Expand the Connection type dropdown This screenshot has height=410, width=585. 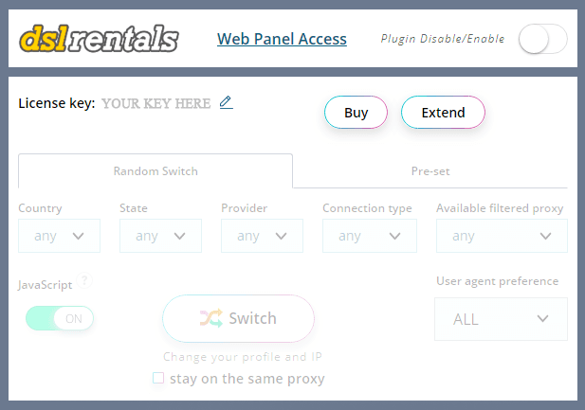tap(370, 236)
